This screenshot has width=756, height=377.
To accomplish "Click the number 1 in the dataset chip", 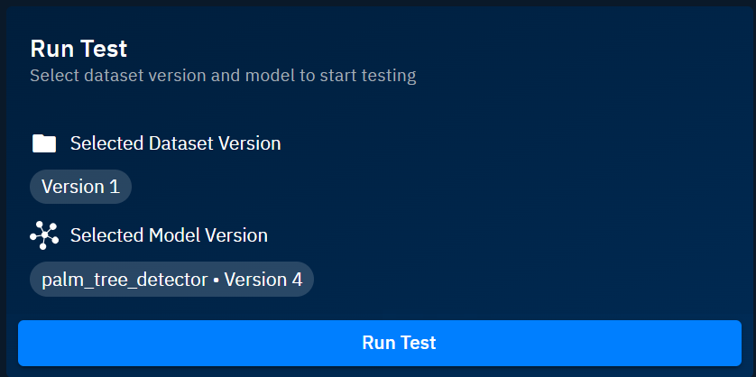I will click(115, 187).
